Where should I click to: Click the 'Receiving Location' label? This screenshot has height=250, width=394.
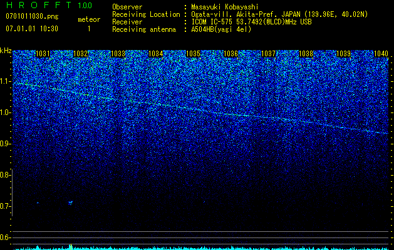pos(146,14)
